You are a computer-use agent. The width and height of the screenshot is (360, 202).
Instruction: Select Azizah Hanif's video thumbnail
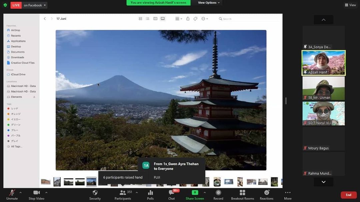tap(323, 63)
